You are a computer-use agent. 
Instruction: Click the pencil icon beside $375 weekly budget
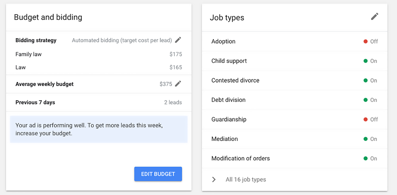178,84
